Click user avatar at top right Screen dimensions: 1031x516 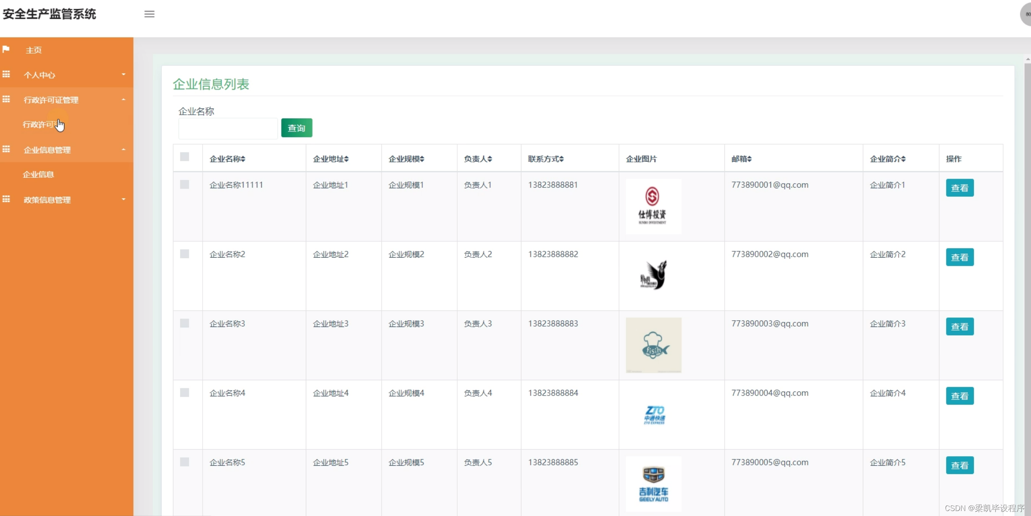tap(1026, 14)
